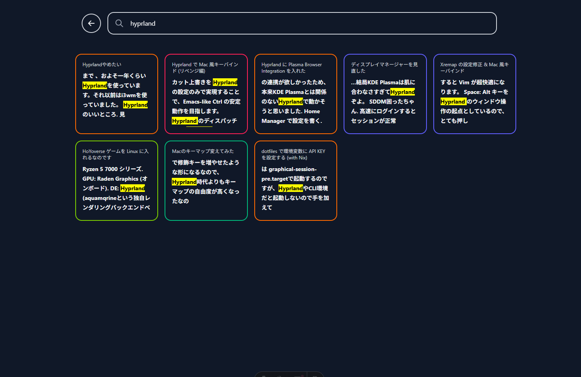This screenshot has height=377, width=581.
Task: Click the rightmost icon in the bottom dock
Action: pyautogui.click(x=315, y=376)
